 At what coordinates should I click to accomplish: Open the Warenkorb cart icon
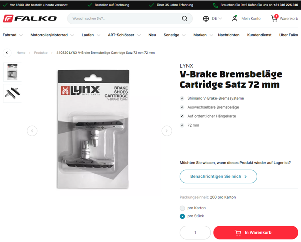tap(274, 18)
